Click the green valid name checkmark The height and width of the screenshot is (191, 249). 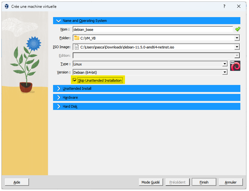pos(238,29)
